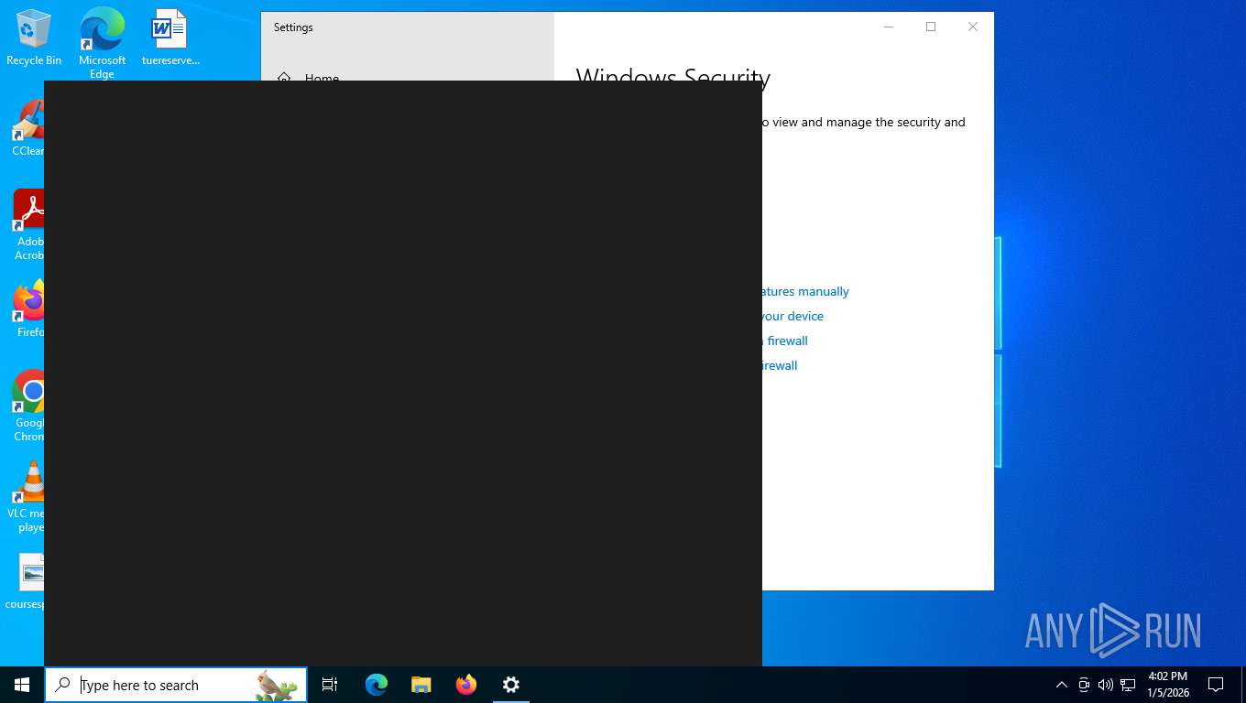Viewport: 1246px width, 703px height.
Task: Open the Recycle Bin desktop icon
Action: pos(34,38)
